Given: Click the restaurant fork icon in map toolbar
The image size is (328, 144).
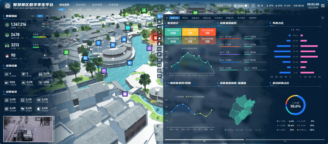Looking at the screenshot, I should 159,65.
